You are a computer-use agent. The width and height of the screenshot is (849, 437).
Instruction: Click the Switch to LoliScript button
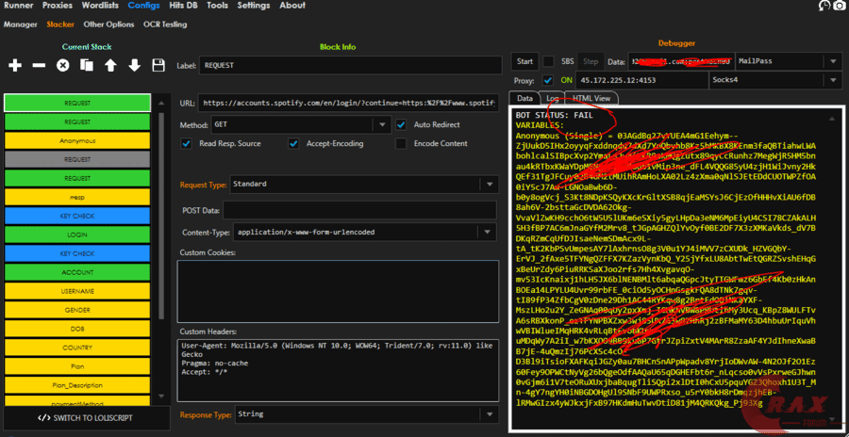click(x=85, y=417)
